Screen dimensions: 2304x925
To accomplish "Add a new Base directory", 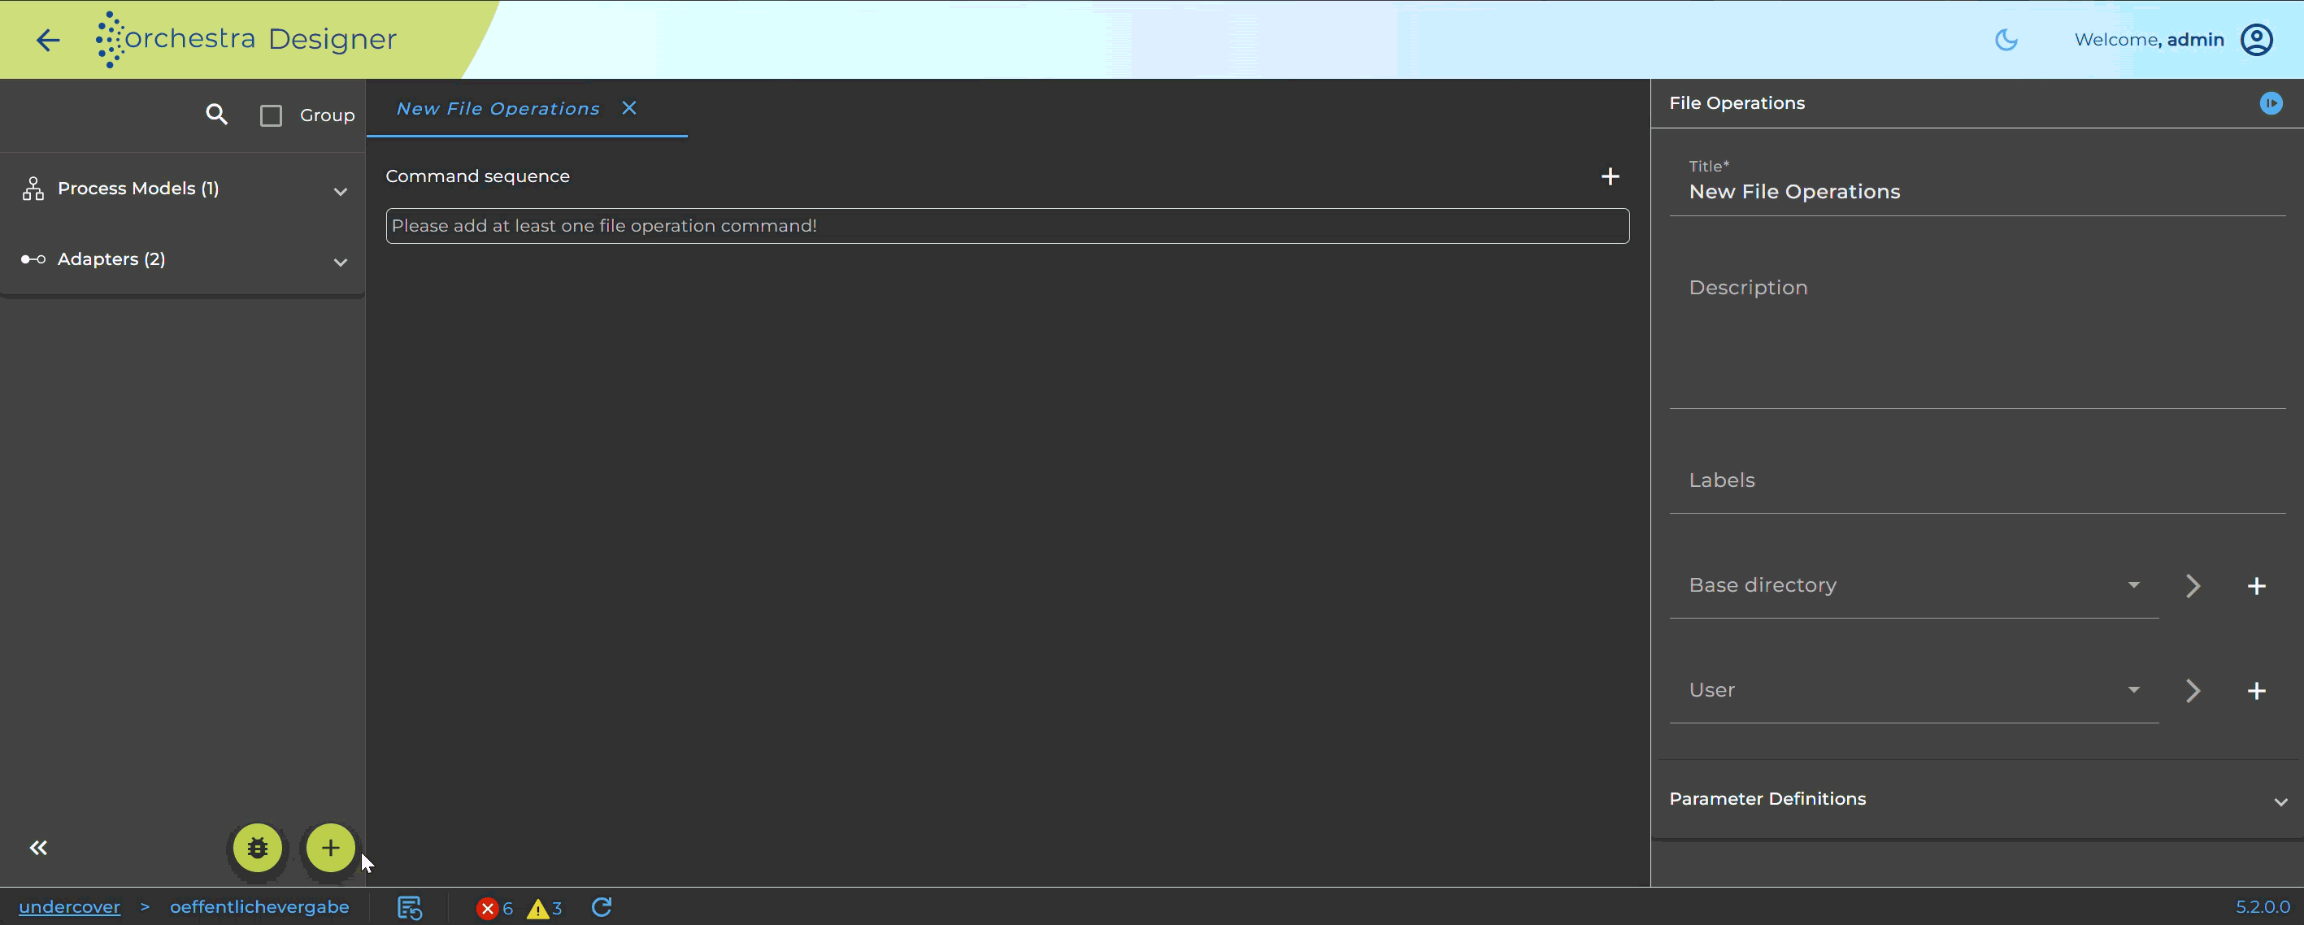I will click(x=2257, y=586).
